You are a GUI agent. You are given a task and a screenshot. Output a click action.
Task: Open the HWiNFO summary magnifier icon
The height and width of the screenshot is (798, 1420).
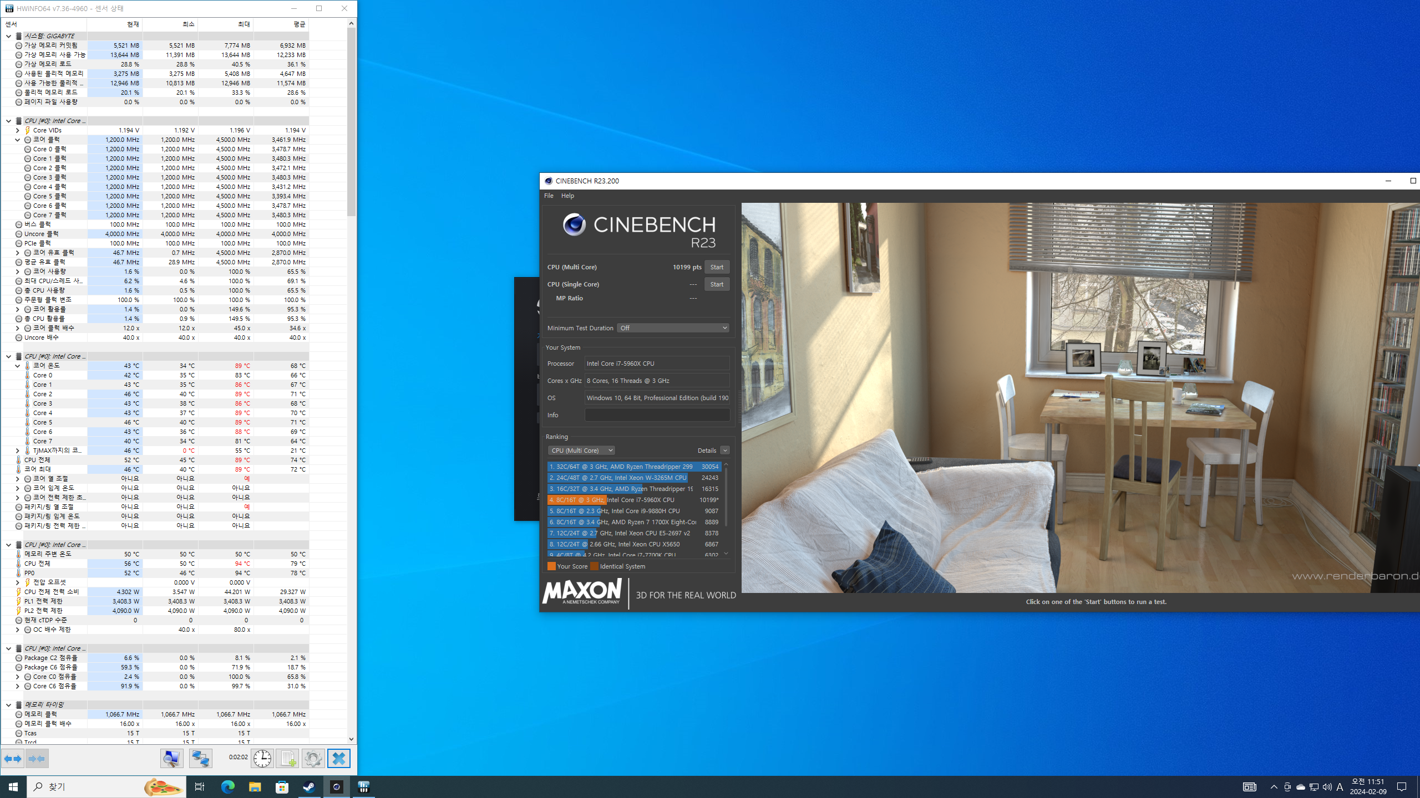tap(172, 758)
